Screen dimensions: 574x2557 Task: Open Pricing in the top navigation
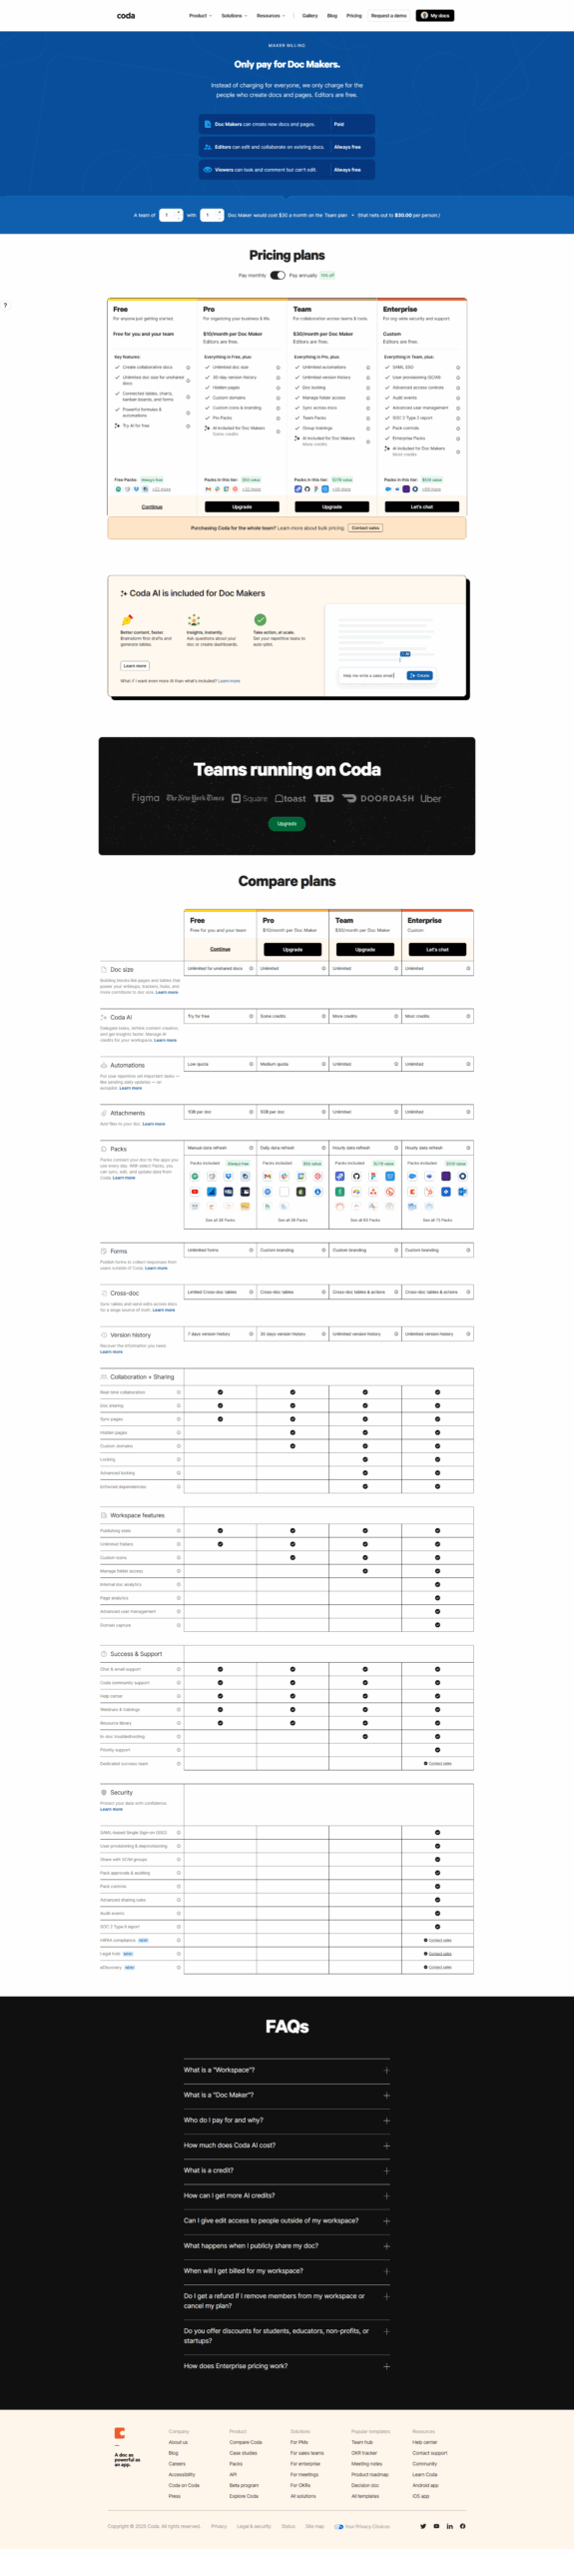coord(354,15)
